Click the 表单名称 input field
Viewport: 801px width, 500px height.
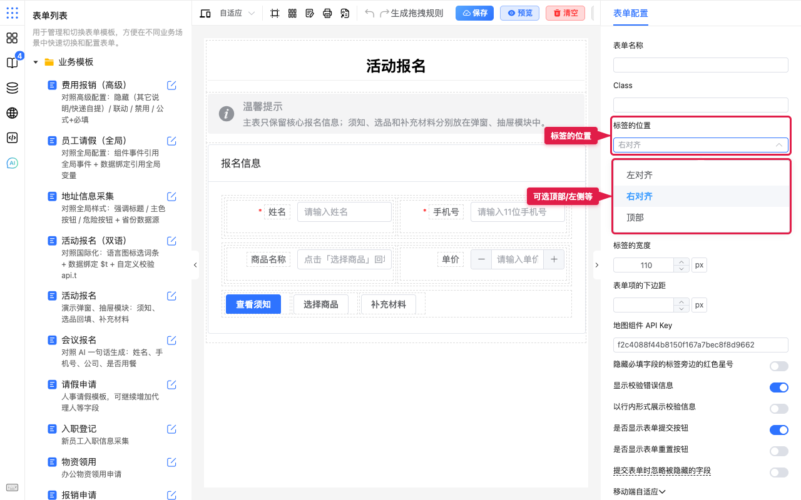pos(701,65)
